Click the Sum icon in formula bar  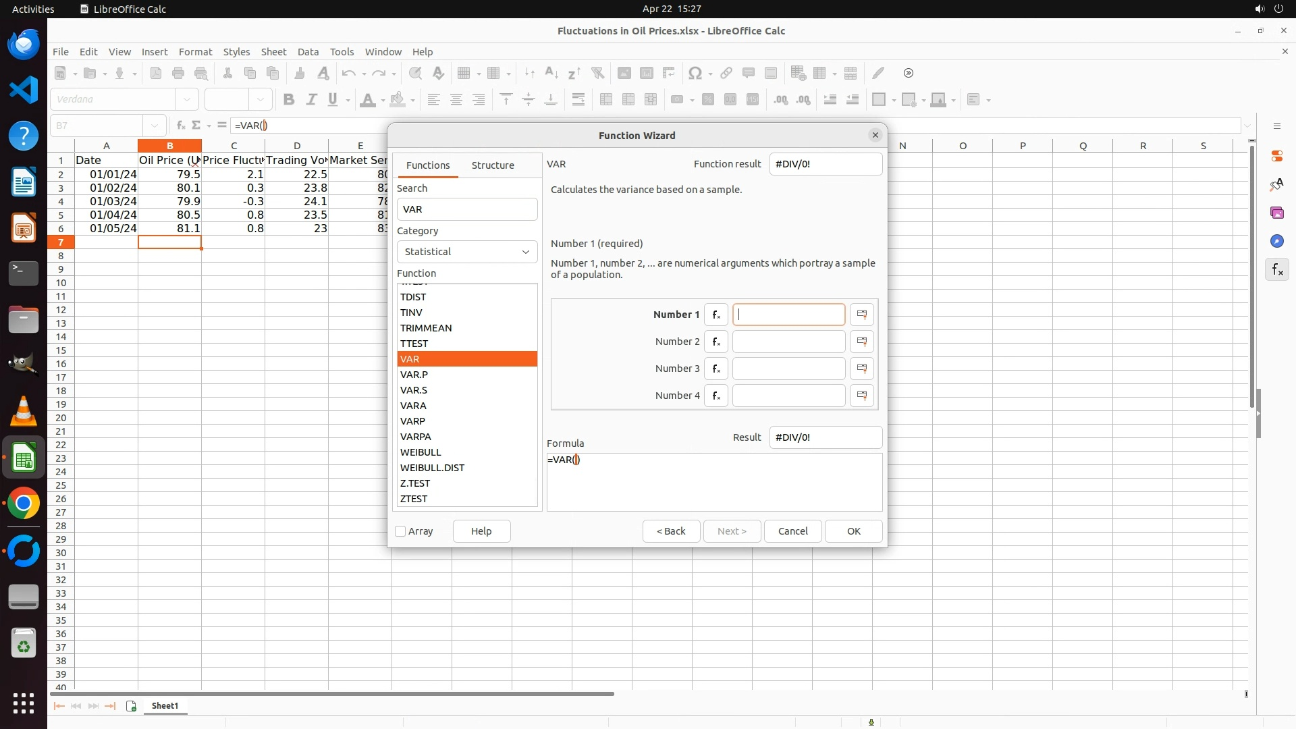click(196, 125)
